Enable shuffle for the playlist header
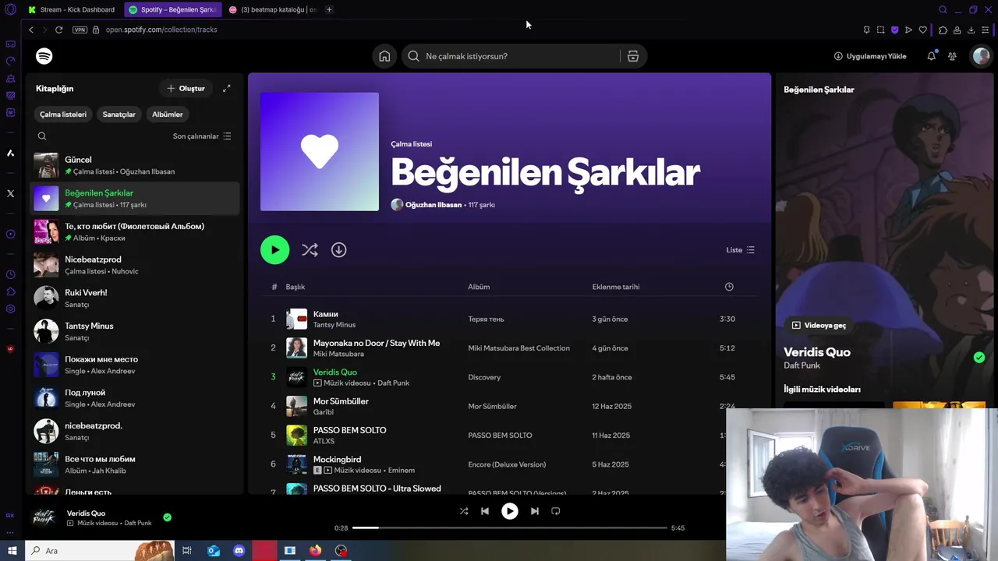This screenshot has height=561, width=998. coord(310,250)
